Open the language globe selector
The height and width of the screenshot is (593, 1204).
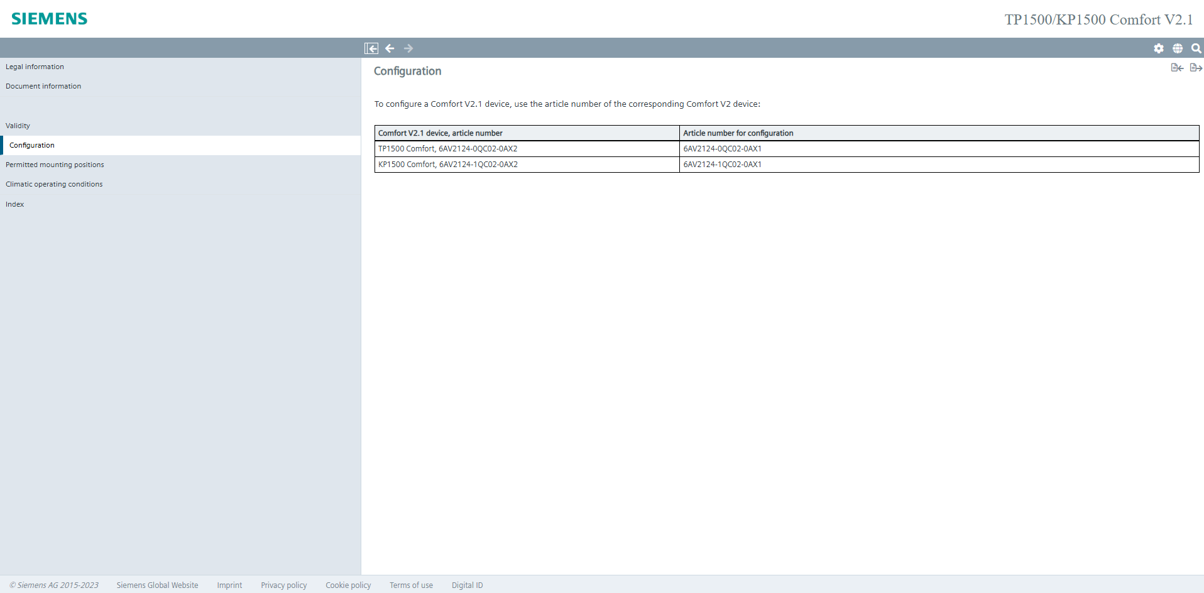tap(1178, 48)
